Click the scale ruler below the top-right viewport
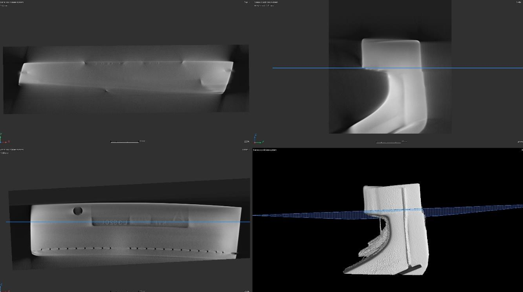This screenshot has width=523, height=292. point(388,142)
